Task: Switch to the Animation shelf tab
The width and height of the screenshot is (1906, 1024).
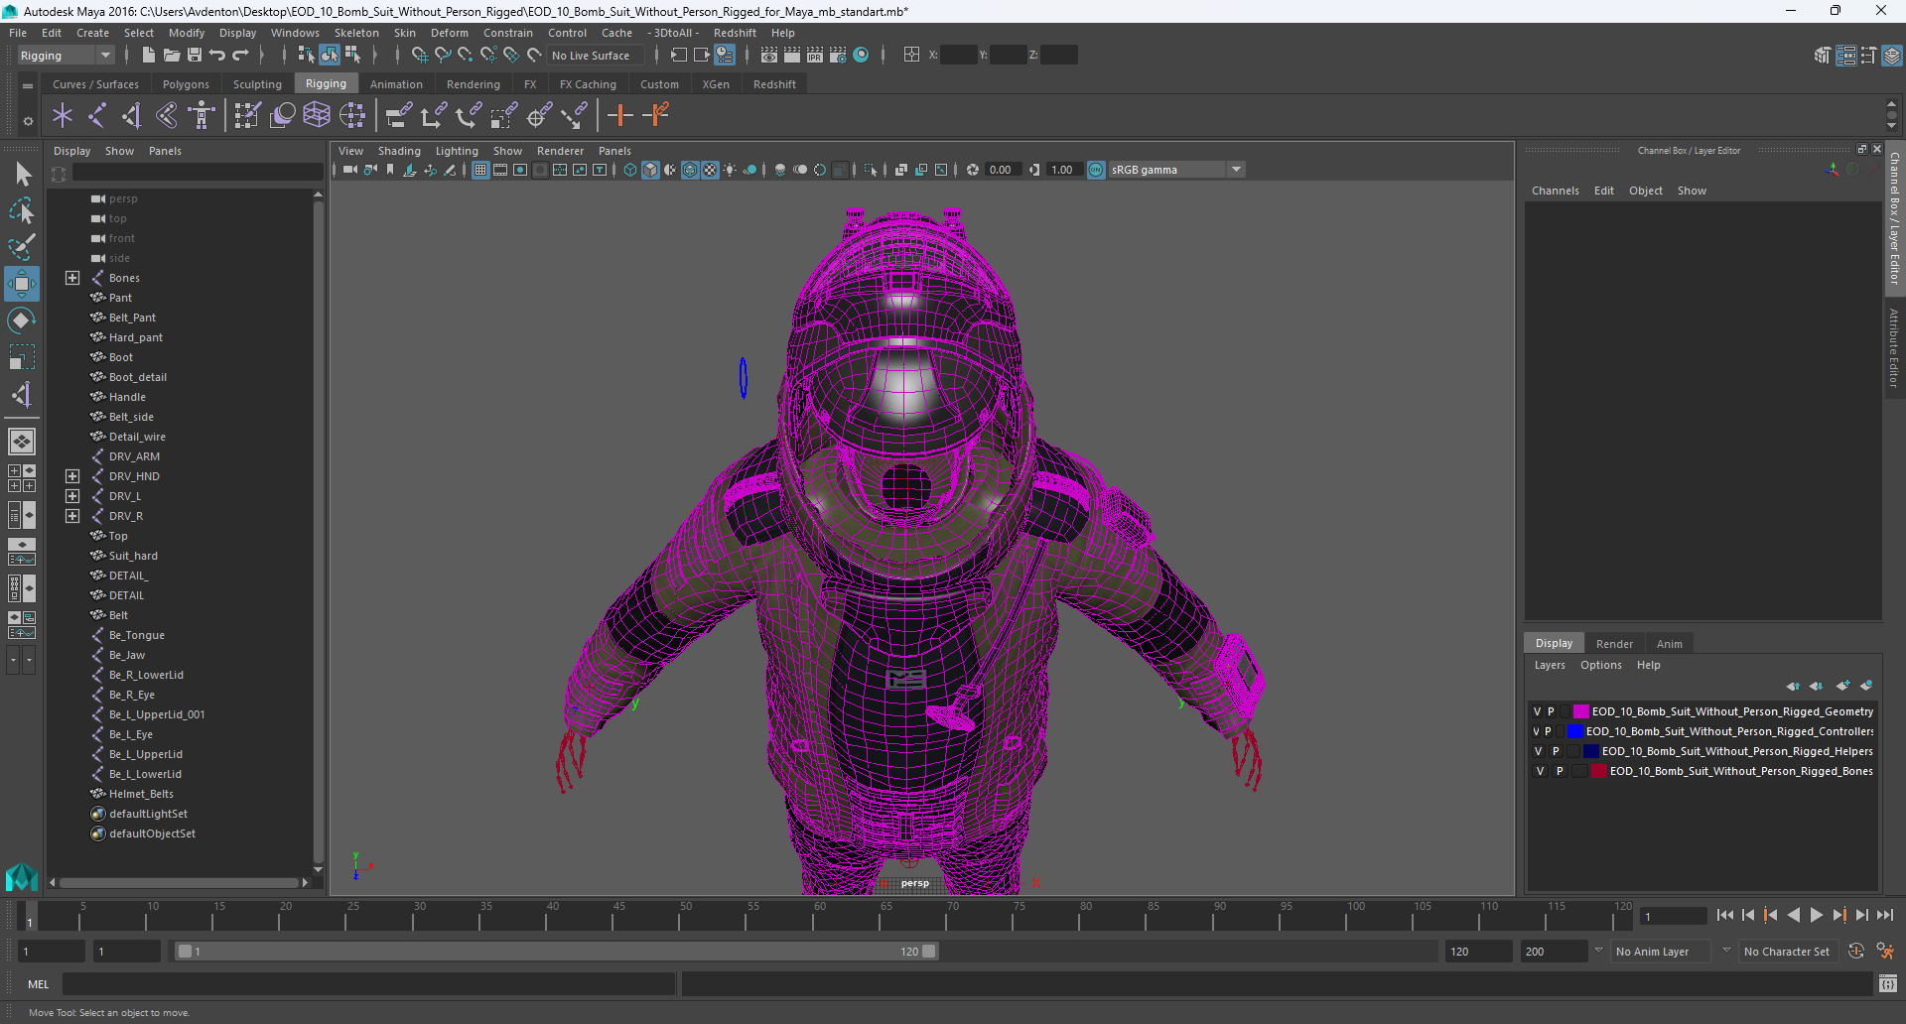Action: pos(396,84)
